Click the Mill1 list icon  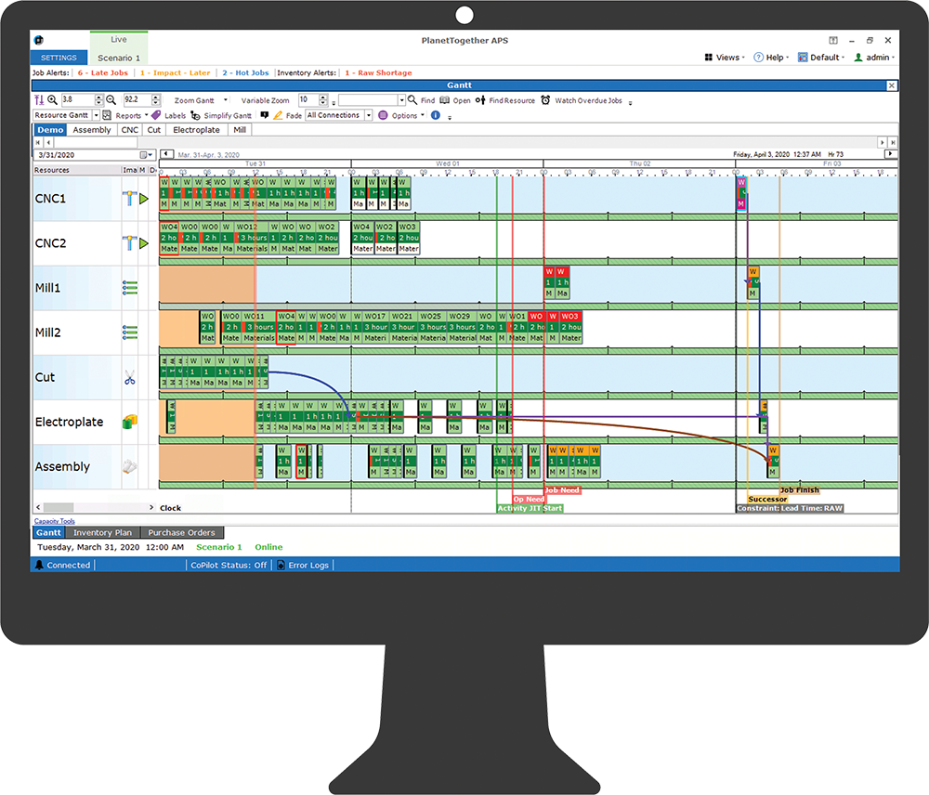130,288
